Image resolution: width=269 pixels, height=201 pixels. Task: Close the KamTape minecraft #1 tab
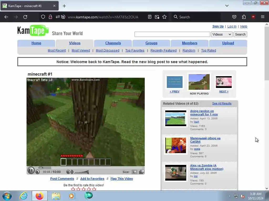[x=54, y=6]
